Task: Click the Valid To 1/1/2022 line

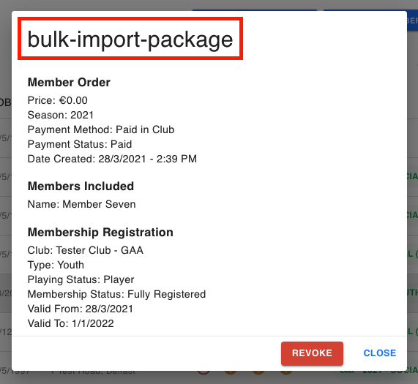Action: coord(71,323)
